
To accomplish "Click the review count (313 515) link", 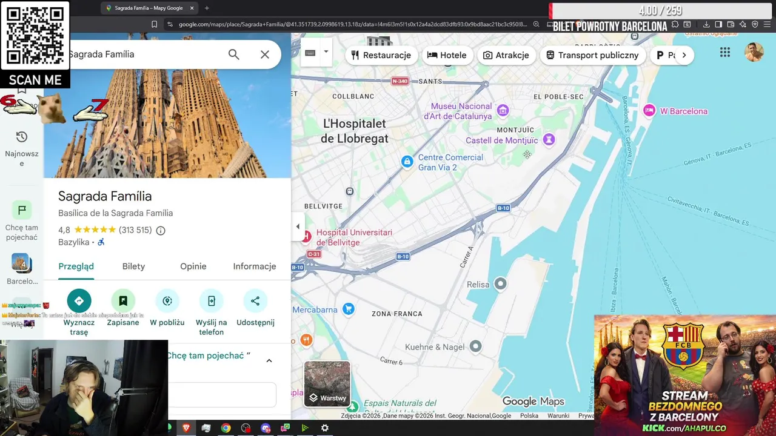I will pyautogui.click(x=135, y=230).
